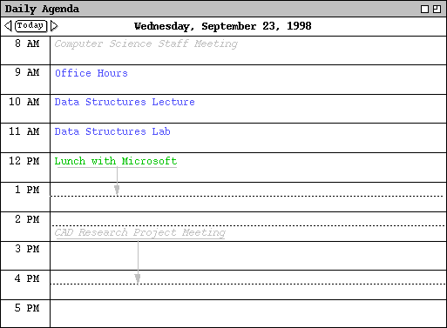Go to next day with right arrow
The image size is (447, 328).
click(x=54, y=26)
